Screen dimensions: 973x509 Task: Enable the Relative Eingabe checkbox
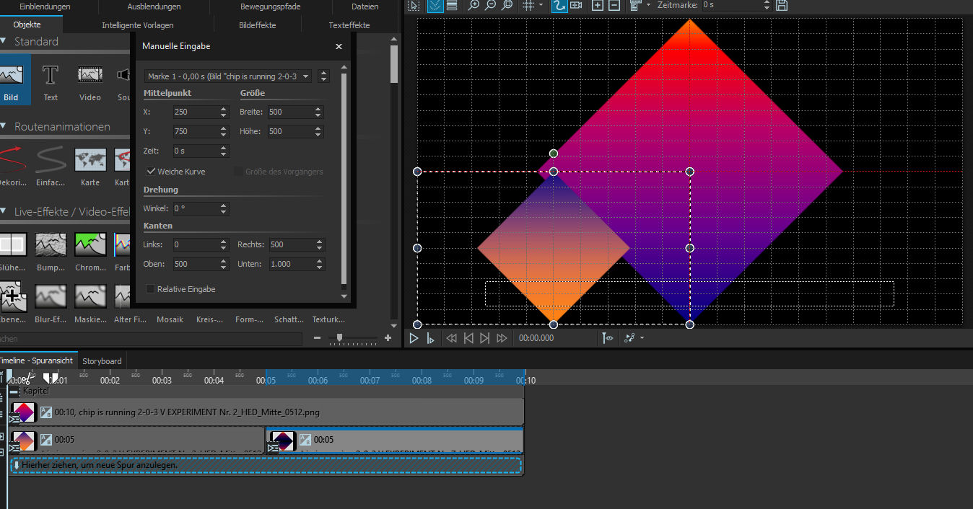click(151, 289)
